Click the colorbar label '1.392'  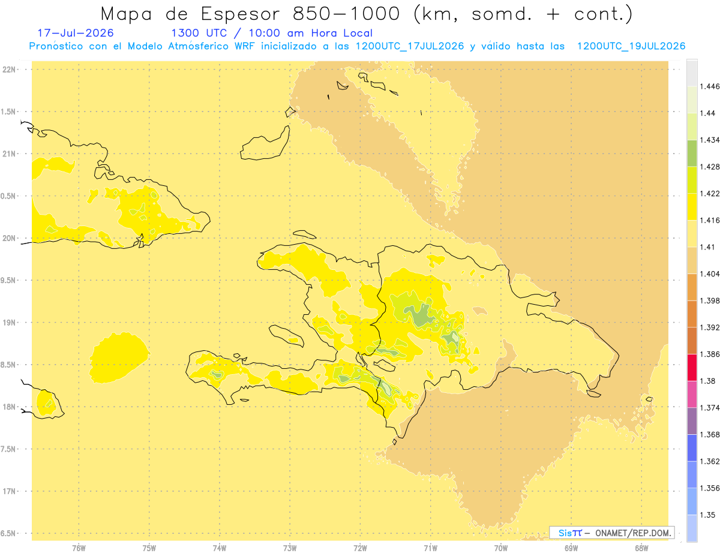711,327
